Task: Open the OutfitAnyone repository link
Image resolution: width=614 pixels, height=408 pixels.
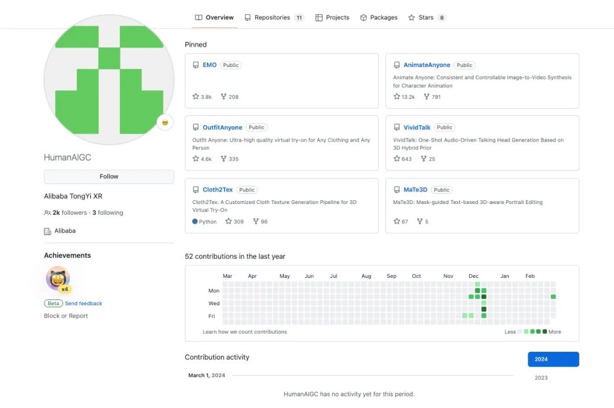Action: click(x=222, y=128)
